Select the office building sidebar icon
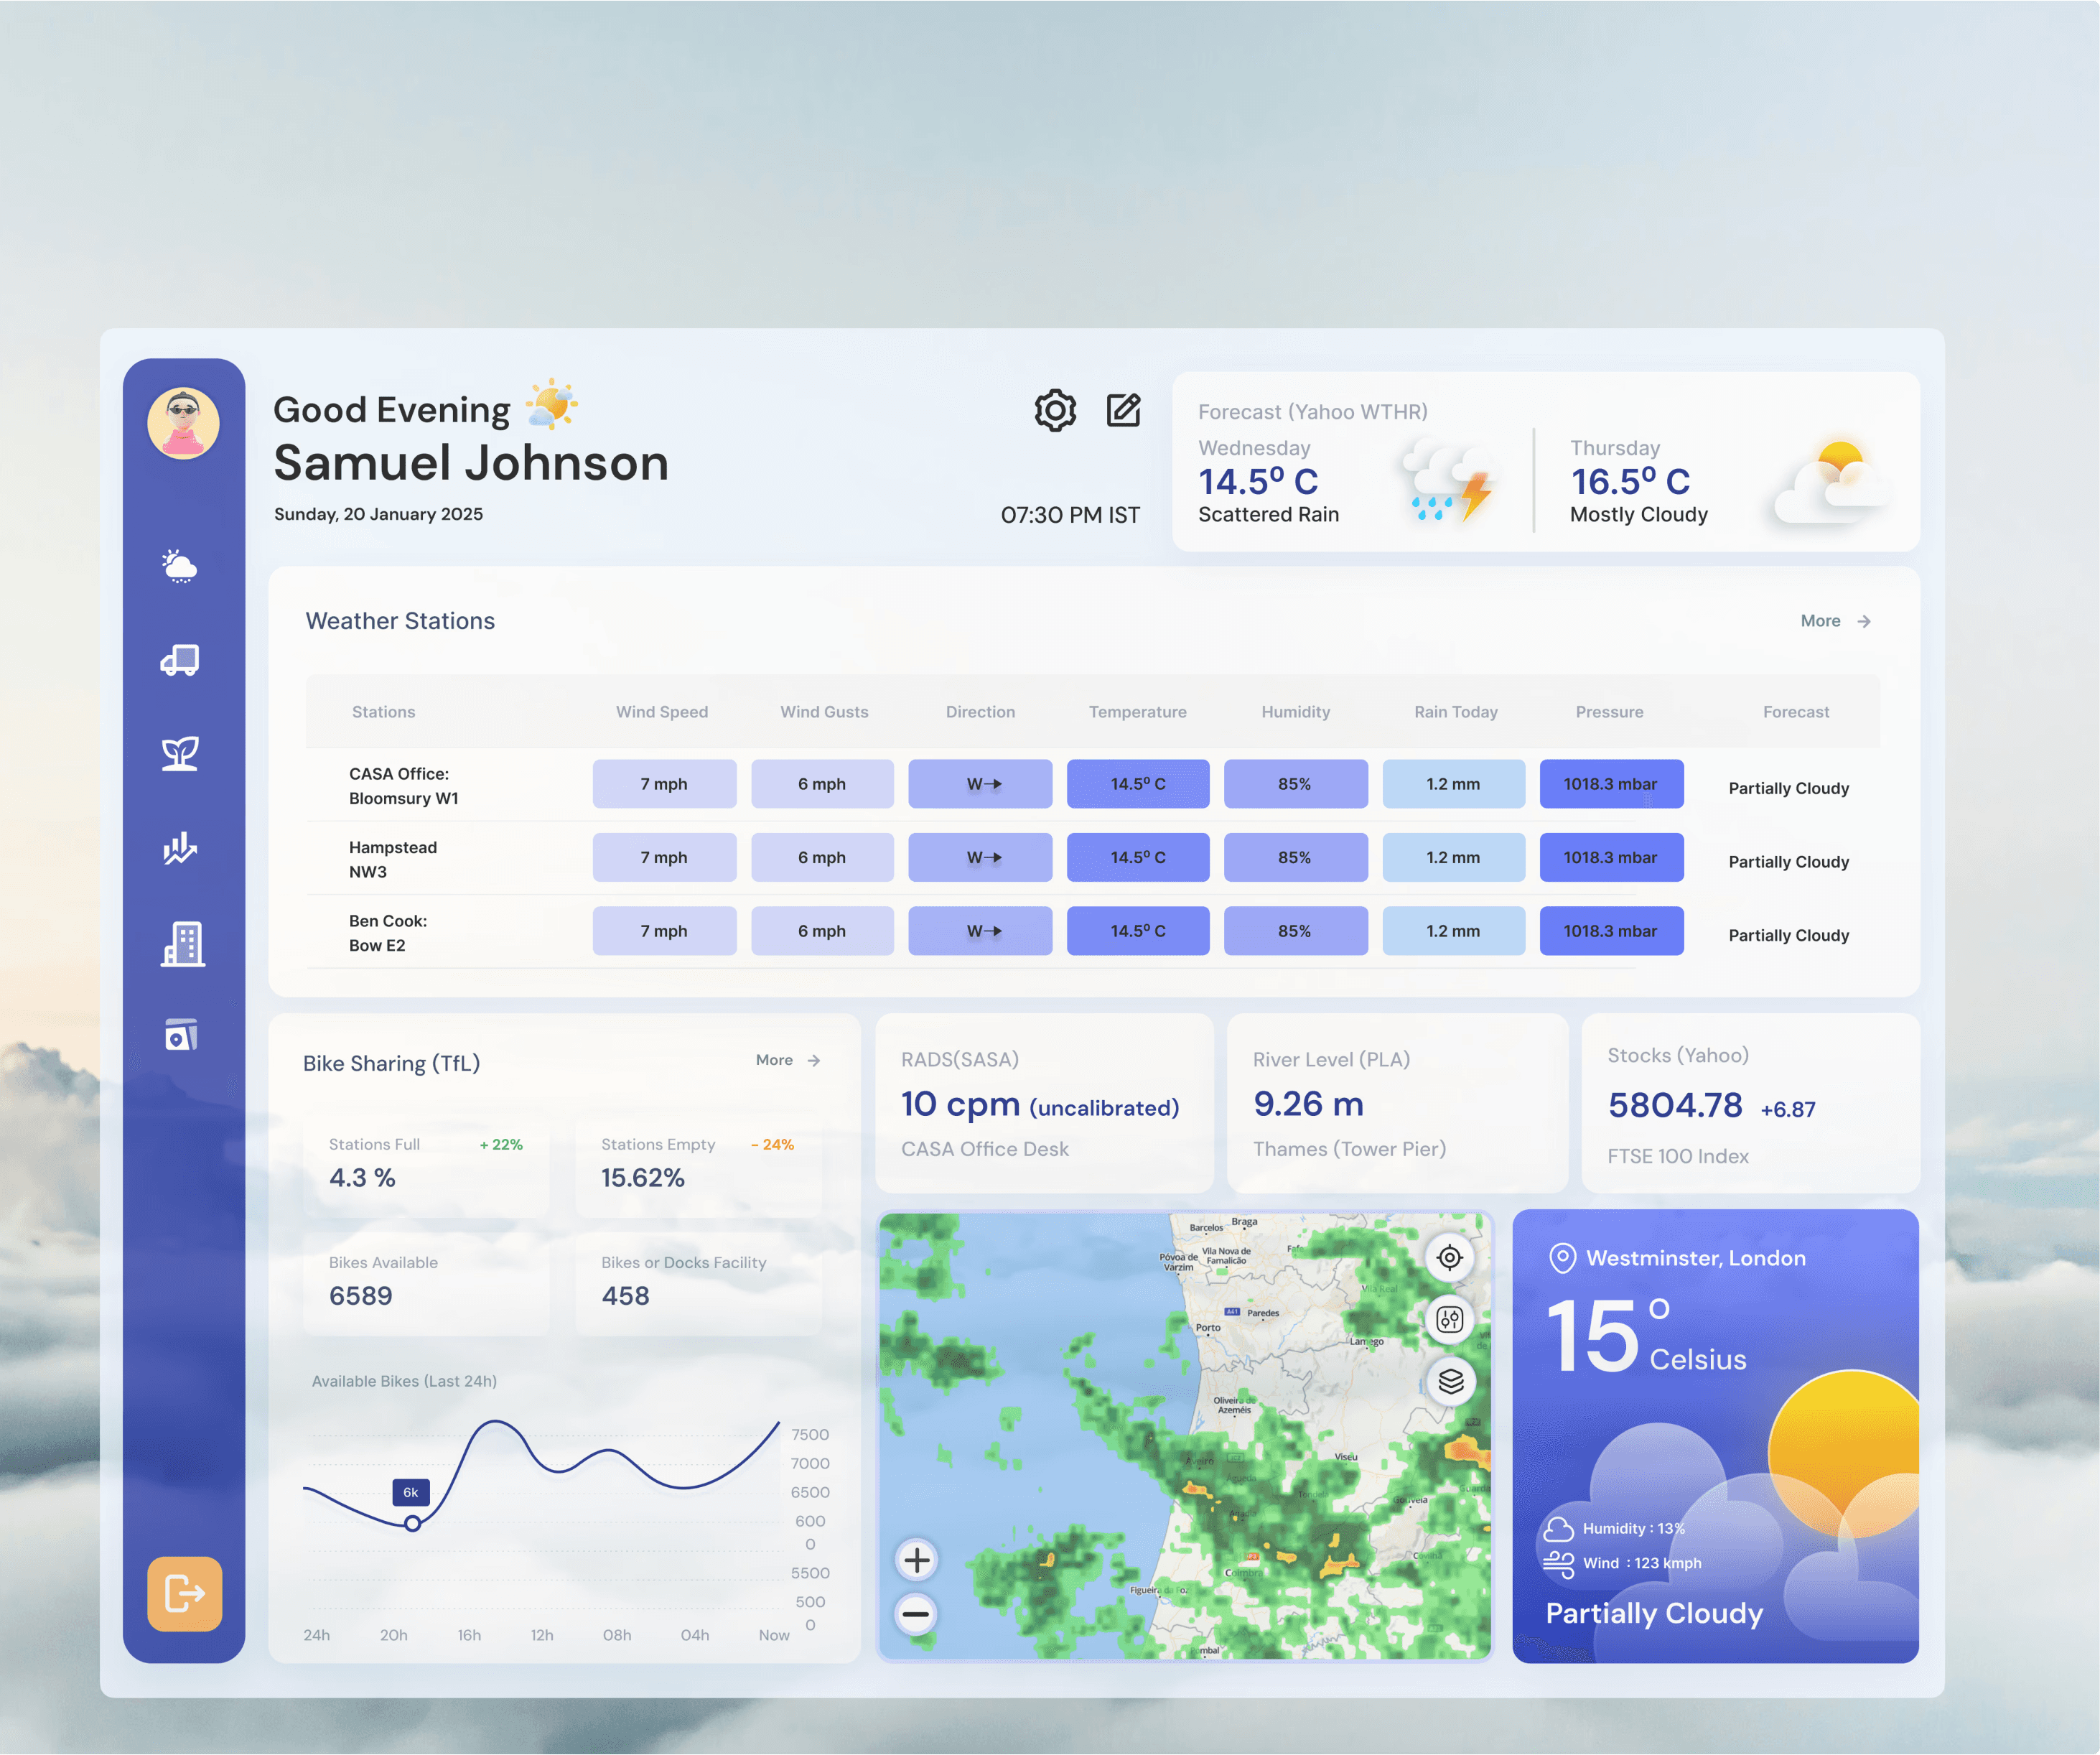 (182, 943)
